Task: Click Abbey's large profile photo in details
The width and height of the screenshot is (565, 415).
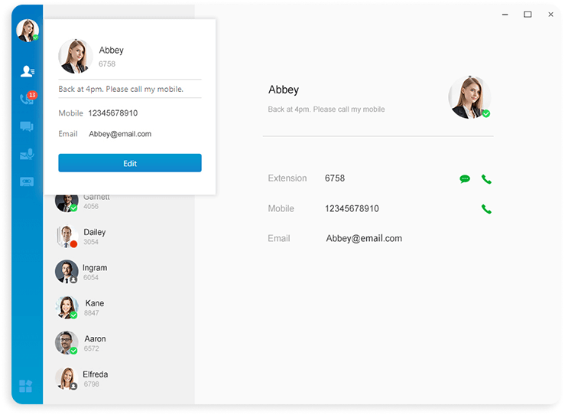Action: 469,98
